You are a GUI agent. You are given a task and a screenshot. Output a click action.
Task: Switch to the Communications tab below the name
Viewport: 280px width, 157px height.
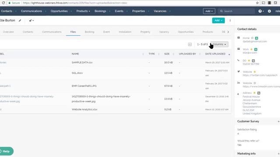coord(52,32)
